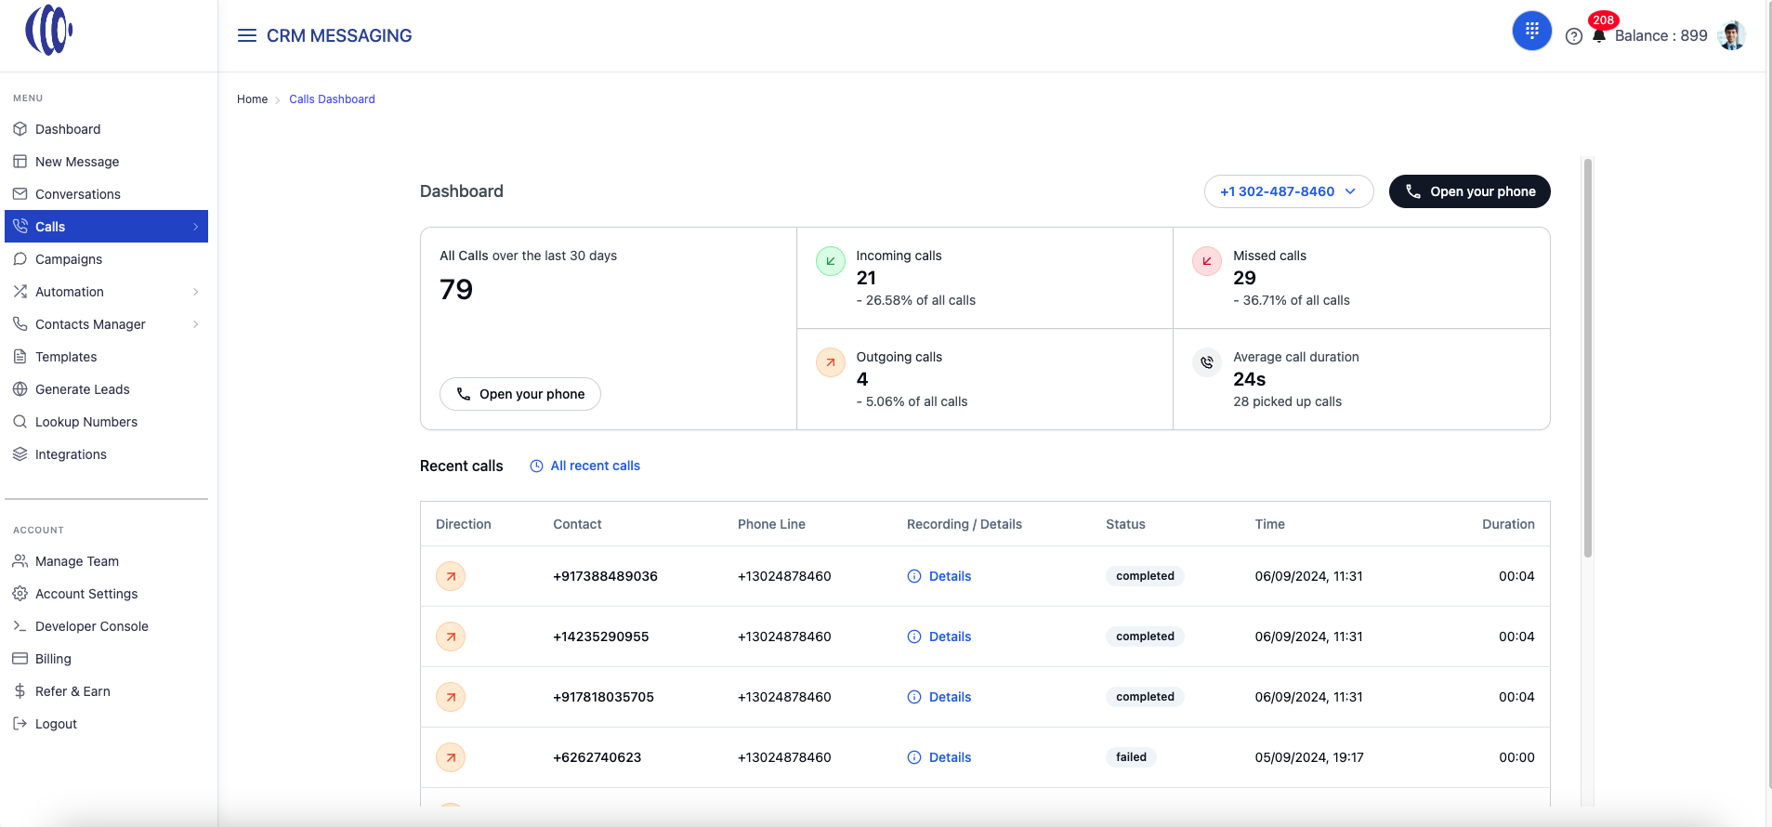Click completed status for +917388489036
This screenshot has width=1772, height=827.
tap(1145, 576)
